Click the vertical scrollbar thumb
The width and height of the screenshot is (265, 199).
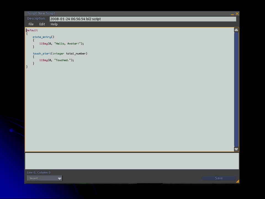point(236,89)
